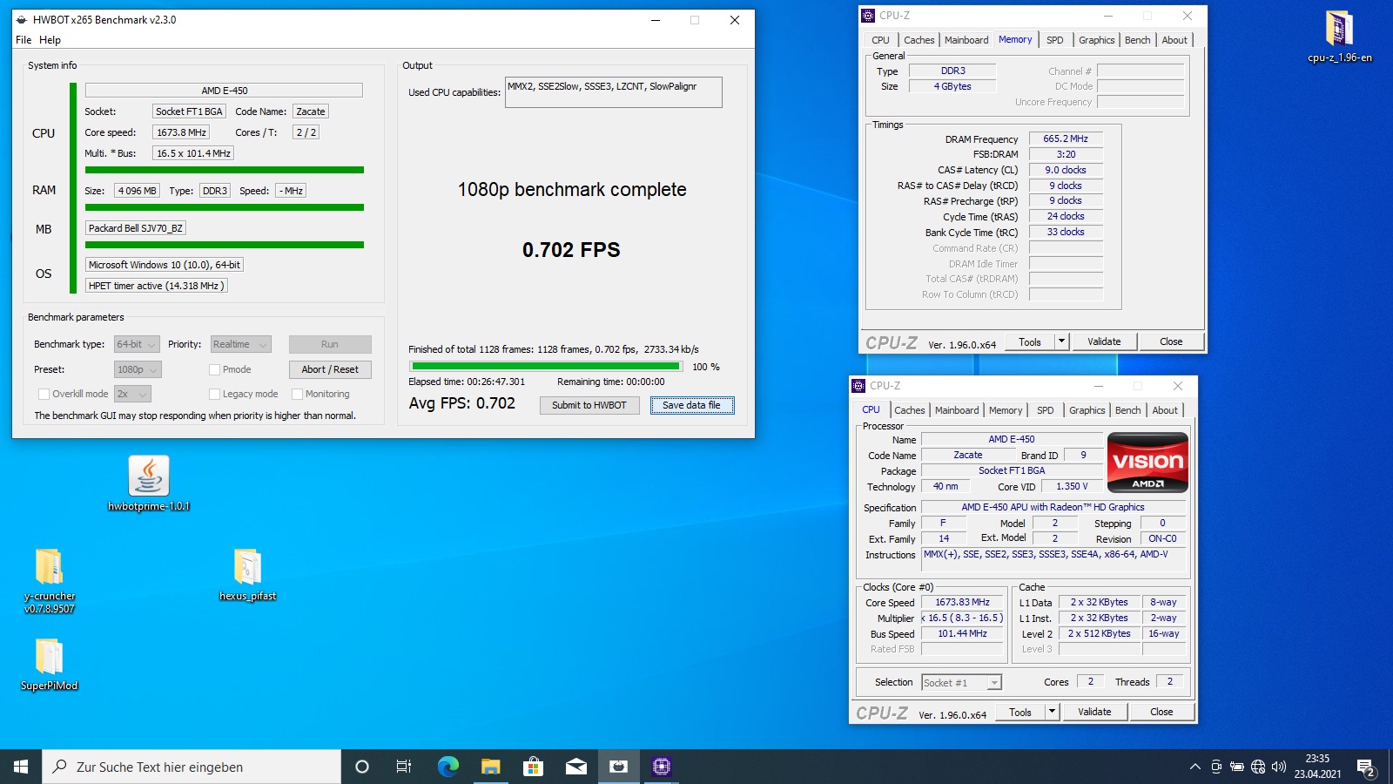Switch to HWBOT x265 taskbar icon
This screenshot has height=784, width=1393.
pyautogui.click(x=618, y=767)
